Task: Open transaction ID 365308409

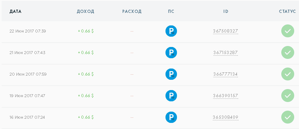Action: coord(226,117)
